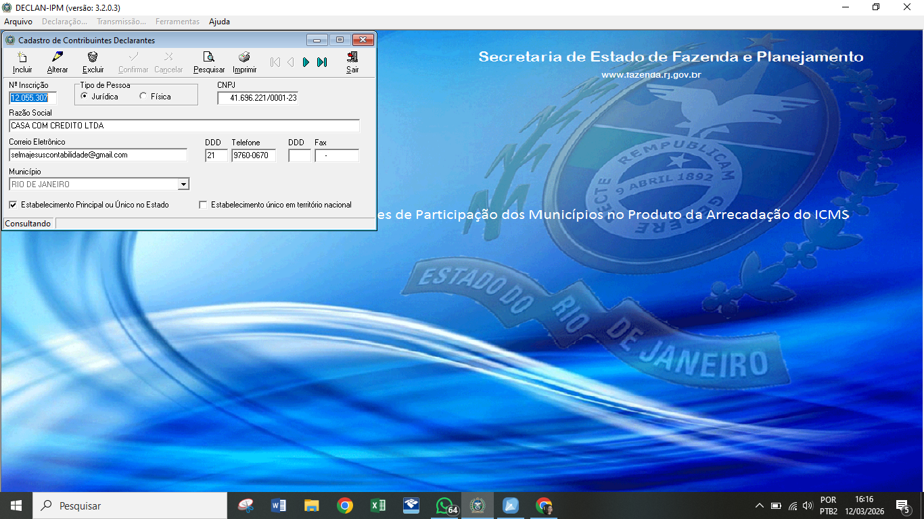
Task: Open File Explorer from the taskbar
Action: pos(312,505)
